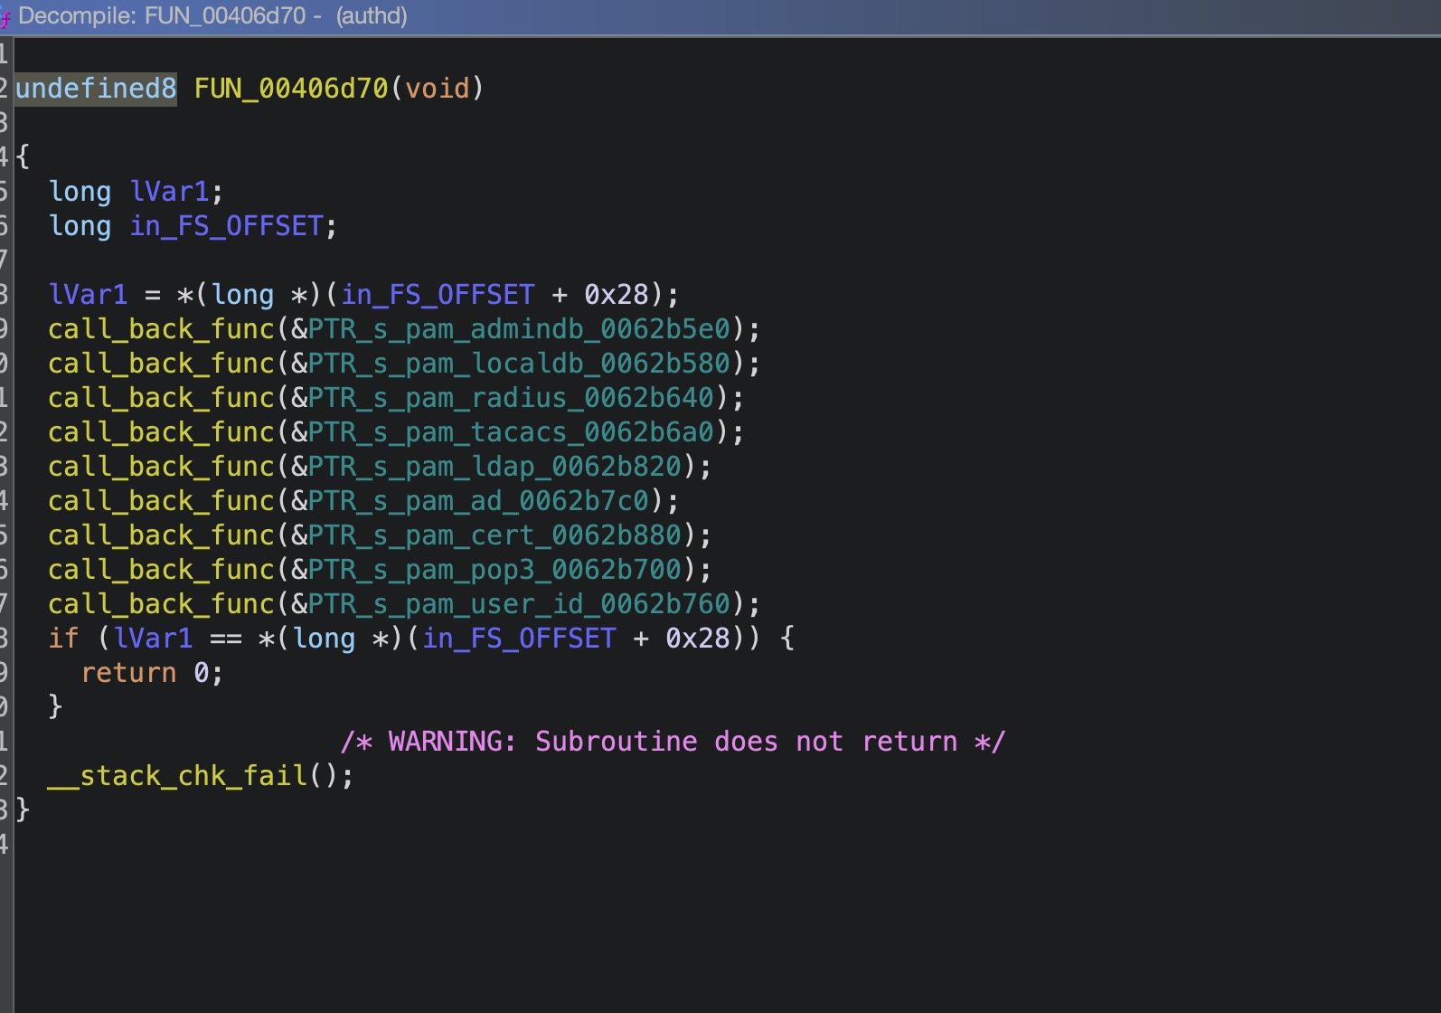Select the highlighted undefined8 return type
The height and width of the screenshot is (1013, 1441).
coord(96,89)
